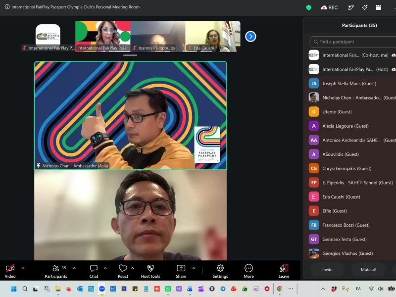396x297 pixels.
Task: Focus the Find a participant search field
Action: coord(353,42)
